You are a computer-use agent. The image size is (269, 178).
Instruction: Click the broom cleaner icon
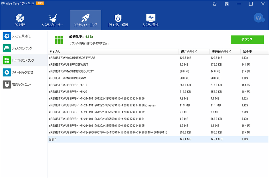[53, 18]
